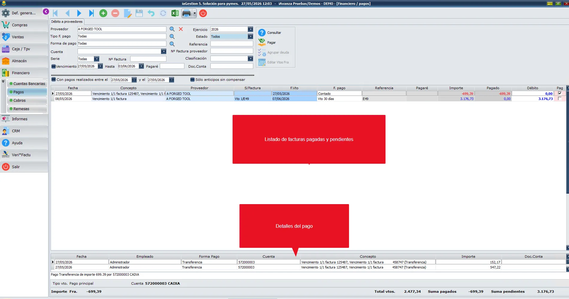Select payment detail row with 547,22

click(x=308, y=267)
